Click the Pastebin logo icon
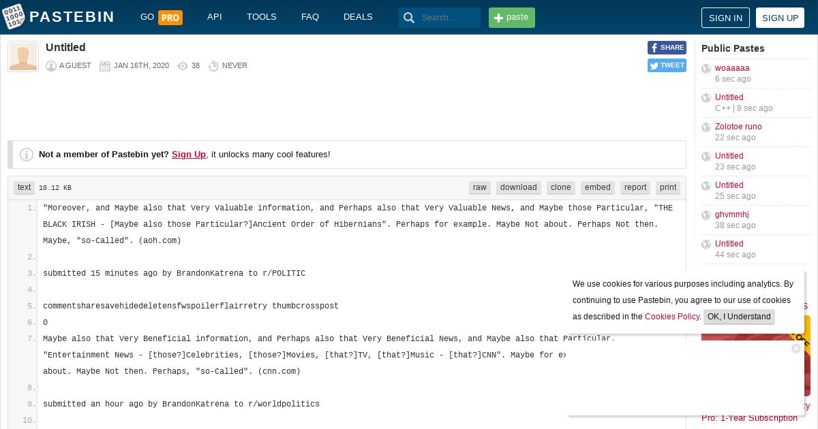The height and width of the screenshot is (429, 818). coord(14,17)
